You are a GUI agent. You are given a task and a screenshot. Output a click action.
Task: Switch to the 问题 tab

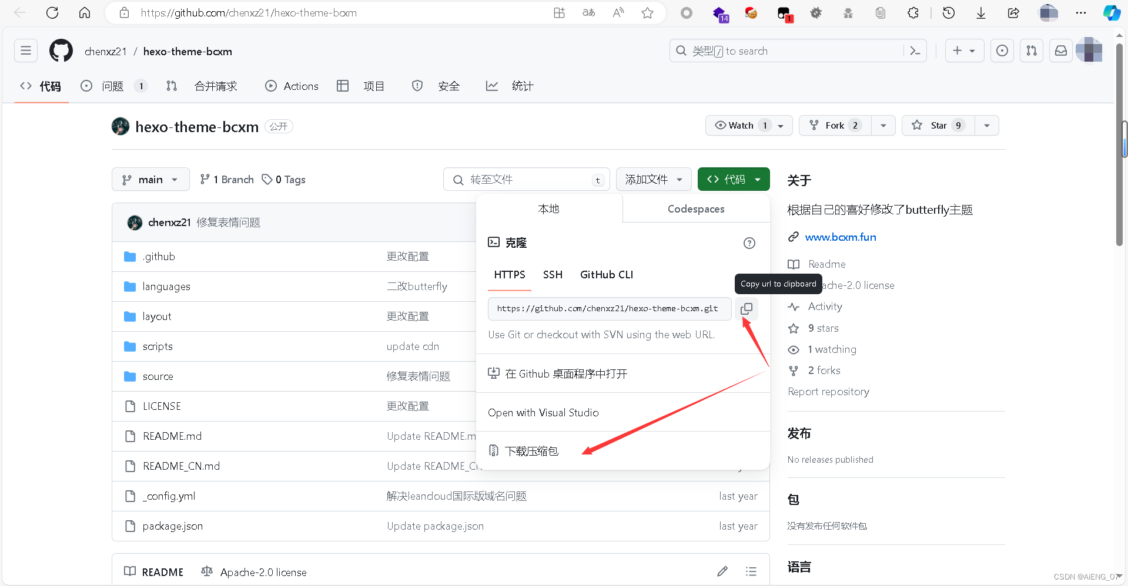point(113,86)
